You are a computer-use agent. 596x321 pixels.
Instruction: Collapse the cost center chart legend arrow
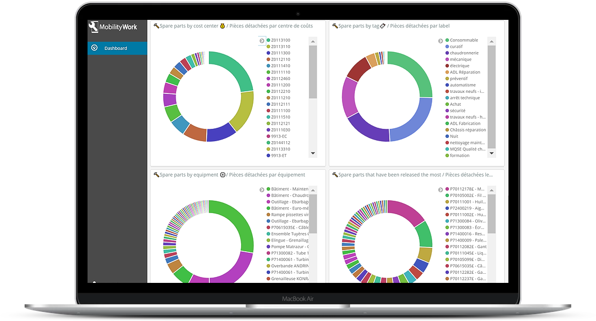pos(262,40)
